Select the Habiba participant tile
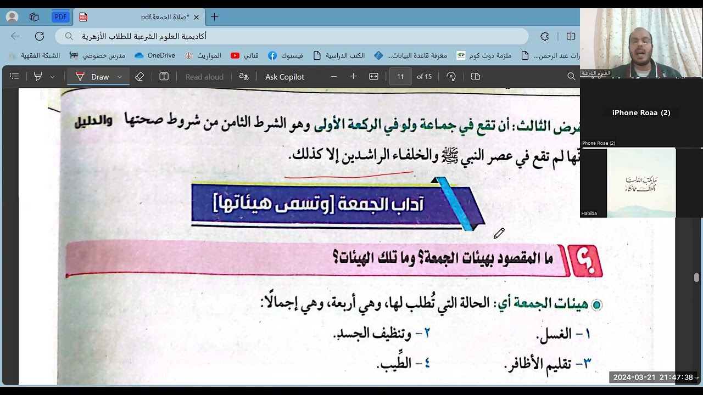 click(641, 183)
